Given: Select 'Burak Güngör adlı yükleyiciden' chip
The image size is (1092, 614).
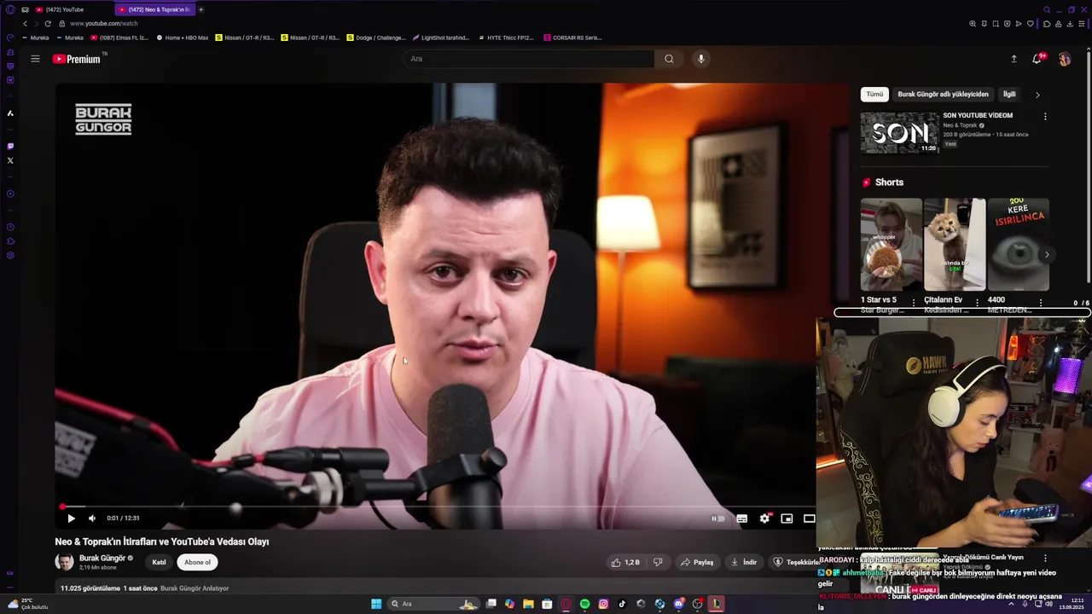Looking at the screenshot, I should (943, 94).
